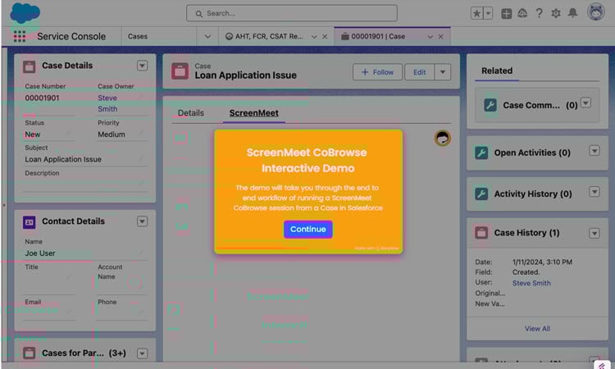
Task: Open the Setup gear icon
Action: [x=556, y=13]
